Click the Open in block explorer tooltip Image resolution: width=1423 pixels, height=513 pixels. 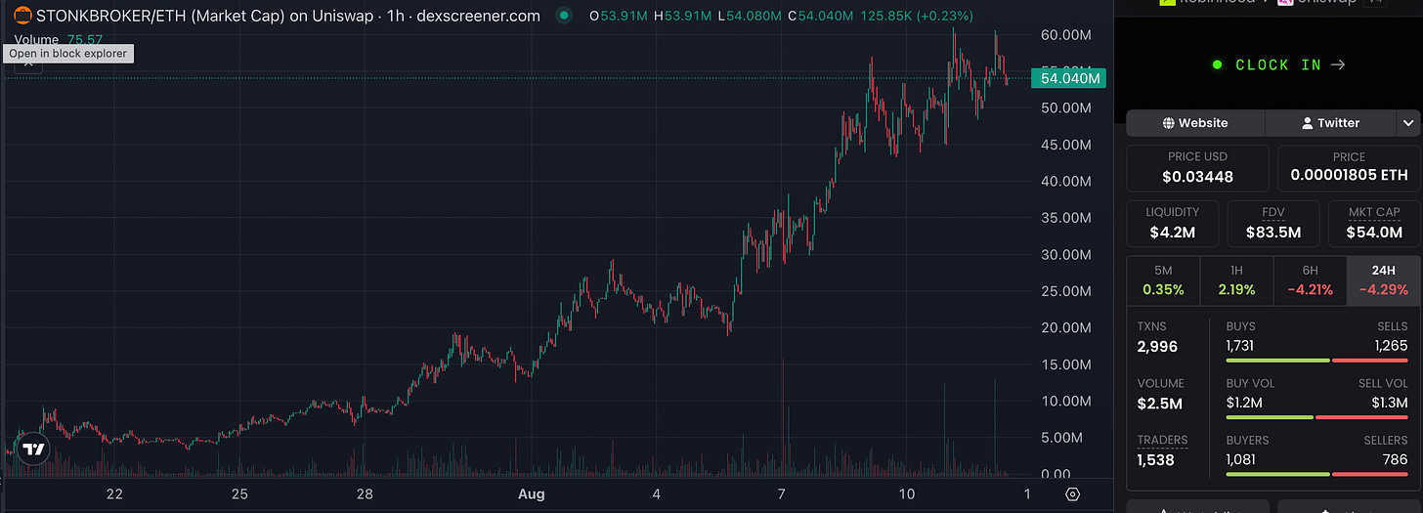[x=68, y=54]
